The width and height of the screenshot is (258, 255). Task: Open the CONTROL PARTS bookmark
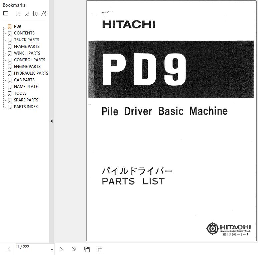(29, 60)
